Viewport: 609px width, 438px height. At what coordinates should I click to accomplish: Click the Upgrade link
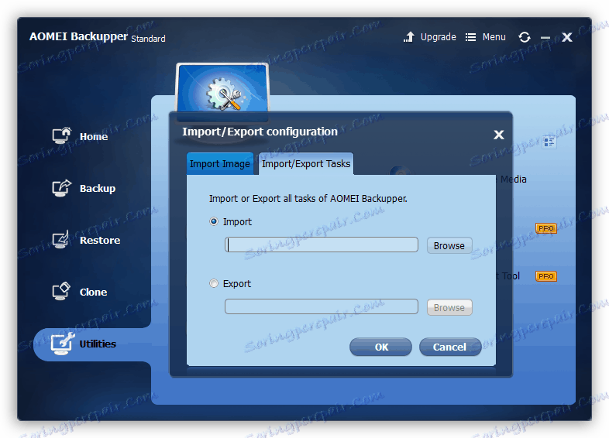438,37
